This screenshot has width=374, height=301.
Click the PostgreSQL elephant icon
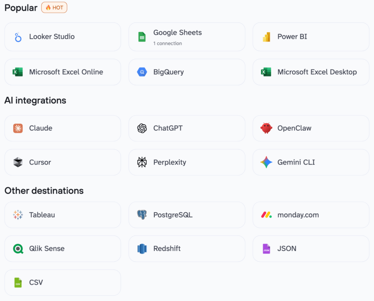tap(142, 215)
